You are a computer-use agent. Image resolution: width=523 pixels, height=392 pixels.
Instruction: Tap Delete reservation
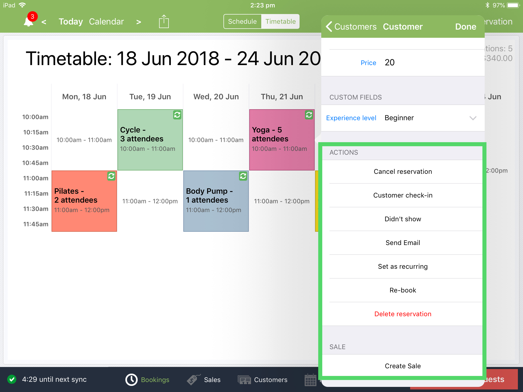click(x=403, y=314)
